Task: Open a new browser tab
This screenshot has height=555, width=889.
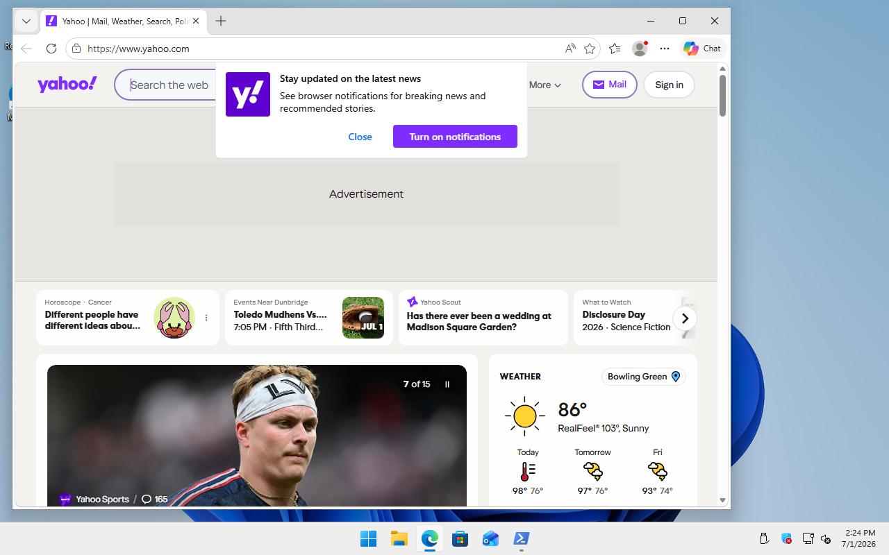Action: (x=221, y=21)
